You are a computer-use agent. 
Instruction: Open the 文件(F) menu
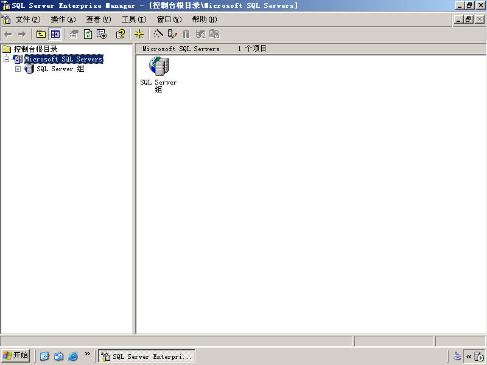[x=28, y=19]
